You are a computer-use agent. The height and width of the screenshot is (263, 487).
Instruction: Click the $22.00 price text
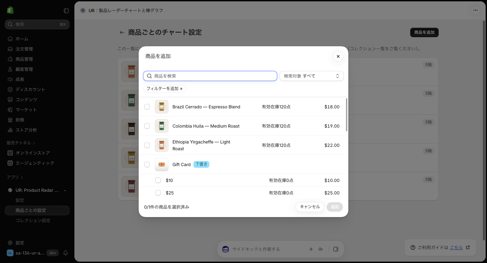(x=332, y=145)
